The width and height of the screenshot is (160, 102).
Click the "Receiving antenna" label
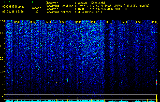(x=59, y=12)
